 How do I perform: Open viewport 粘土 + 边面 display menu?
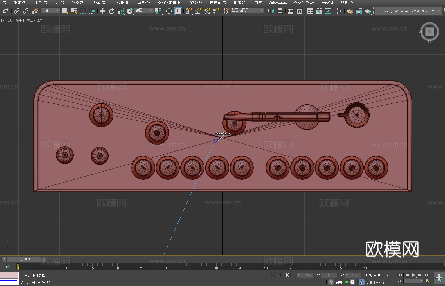tap(35, 20)
